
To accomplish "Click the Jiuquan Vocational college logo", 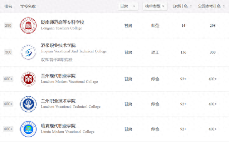I will click(28, 52).
